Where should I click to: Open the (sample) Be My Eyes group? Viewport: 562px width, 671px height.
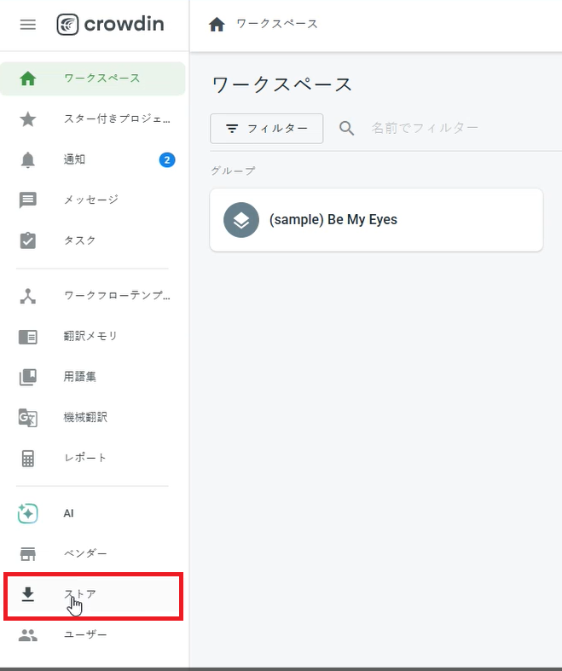pos(376,220)
